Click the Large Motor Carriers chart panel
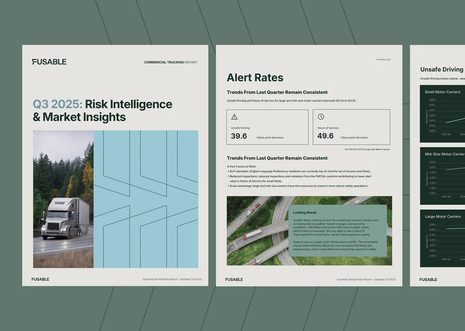The width and height of the screenshot is (465, 331). [442, 238]
